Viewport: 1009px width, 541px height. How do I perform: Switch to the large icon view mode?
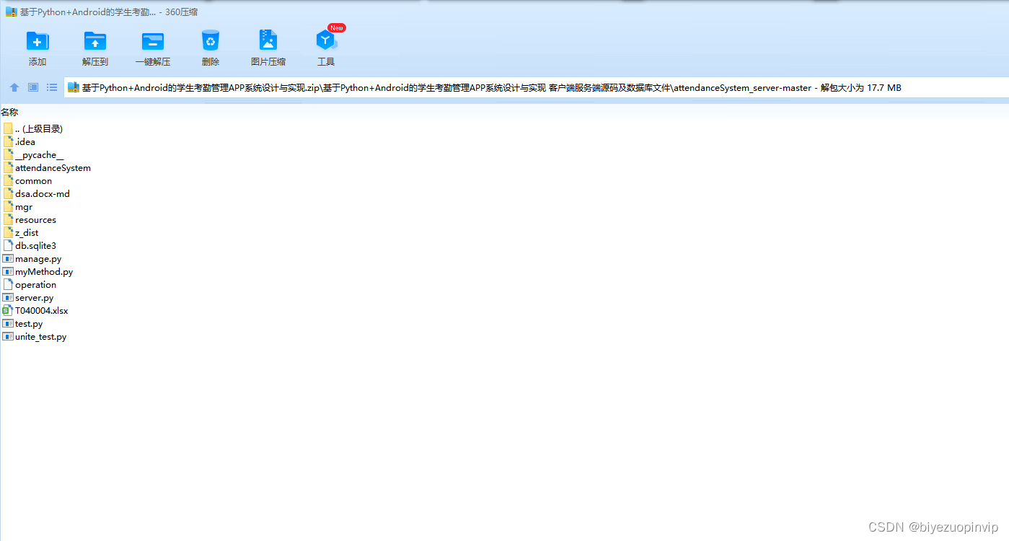[x=33, y=87]
